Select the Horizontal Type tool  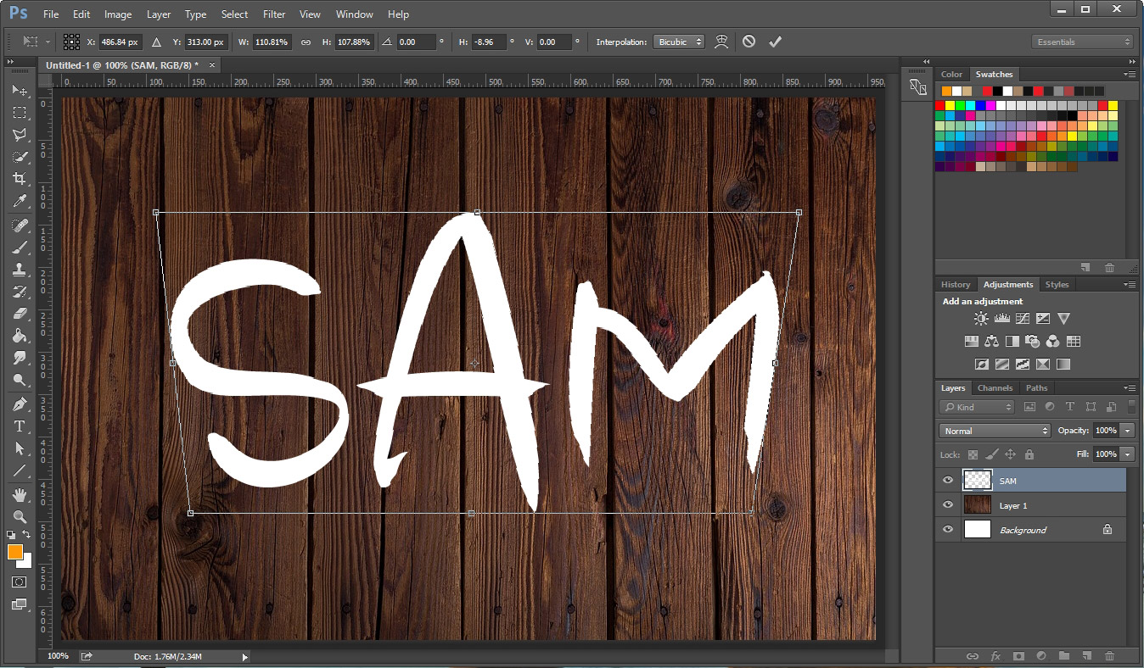coord(19,426)
